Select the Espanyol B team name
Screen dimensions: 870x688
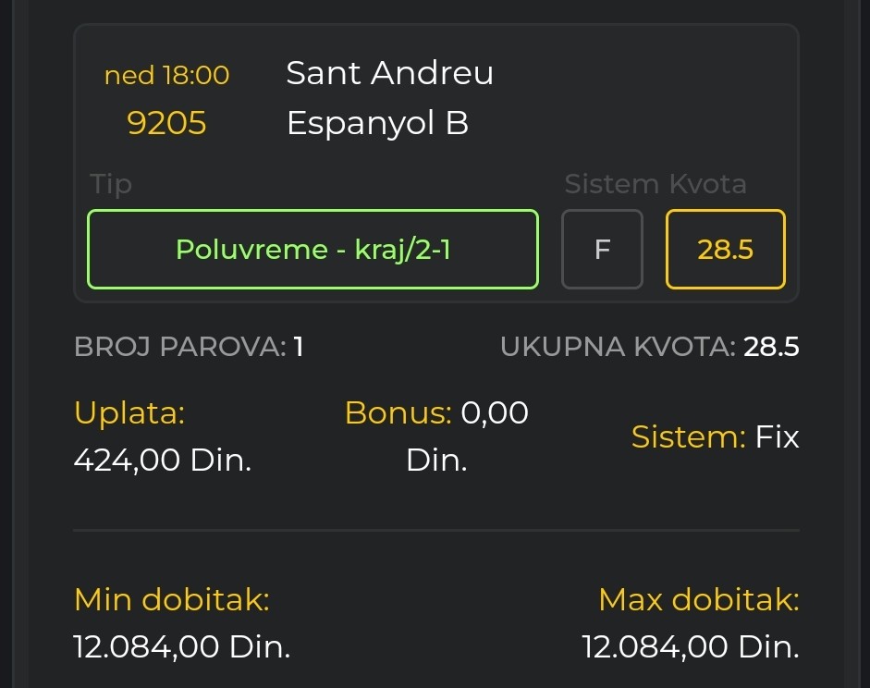click(377, 123)
